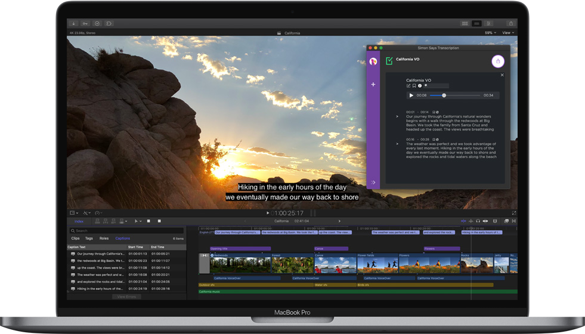Select the Tags tab in the index
The width and height of the screenshot is (585, 334).
click(x=89, y=238)
